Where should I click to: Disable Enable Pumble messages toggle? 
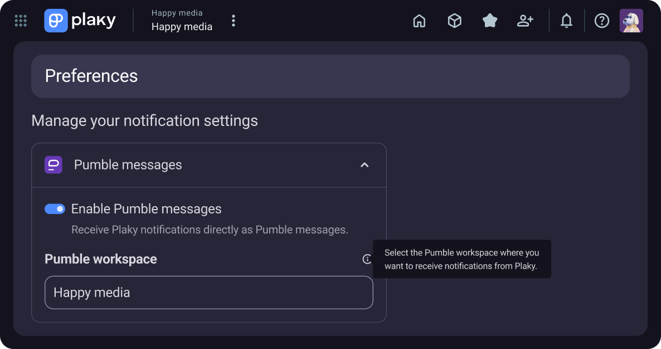pos(55,209)
